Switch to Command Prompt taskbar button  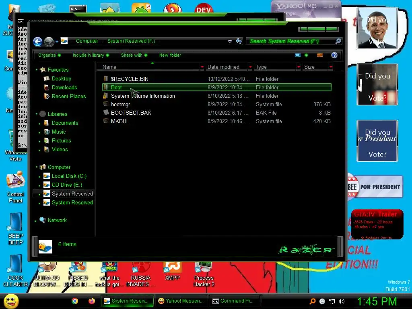tap(235, 301)
